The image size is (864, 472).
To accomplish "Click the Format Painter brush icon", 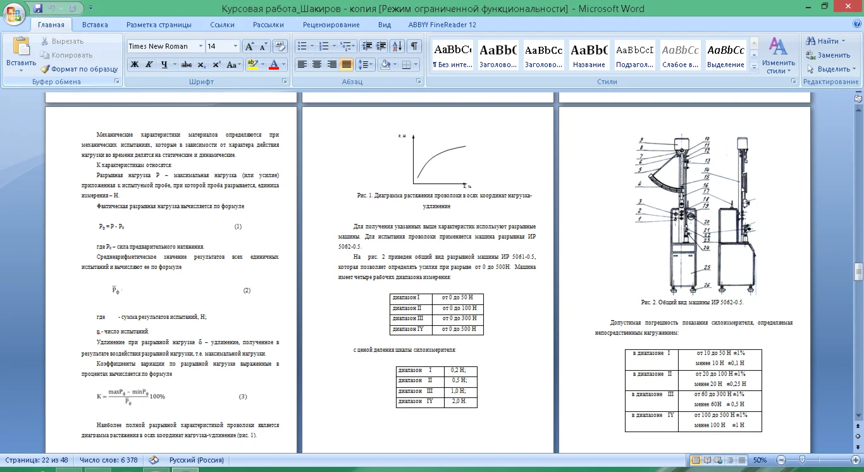I will pyautogui.click(x=45, y=69).
